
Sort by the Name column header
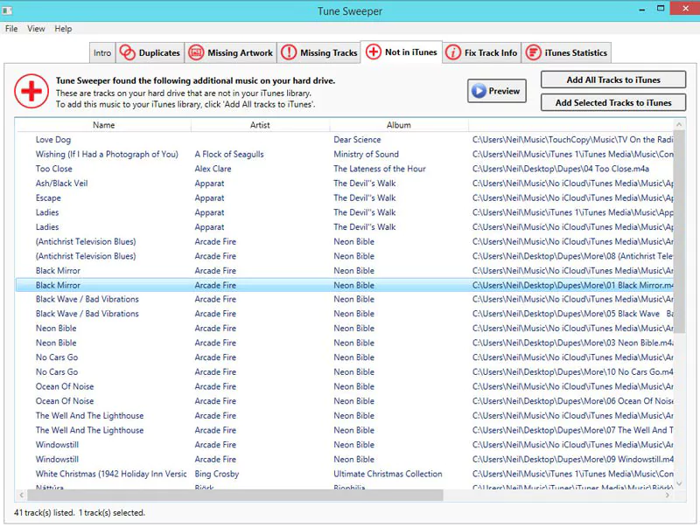coord(103,125)
